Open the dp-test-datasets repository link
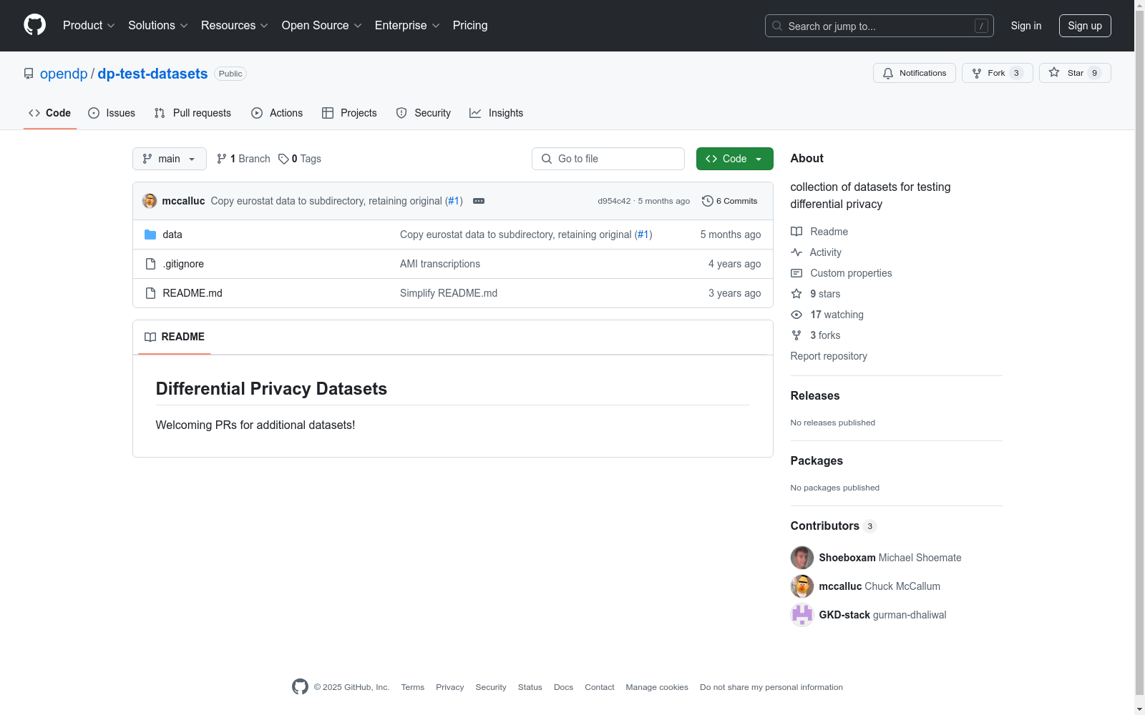The height and width of the screenshot is (715, 1145). coord(152,74)
